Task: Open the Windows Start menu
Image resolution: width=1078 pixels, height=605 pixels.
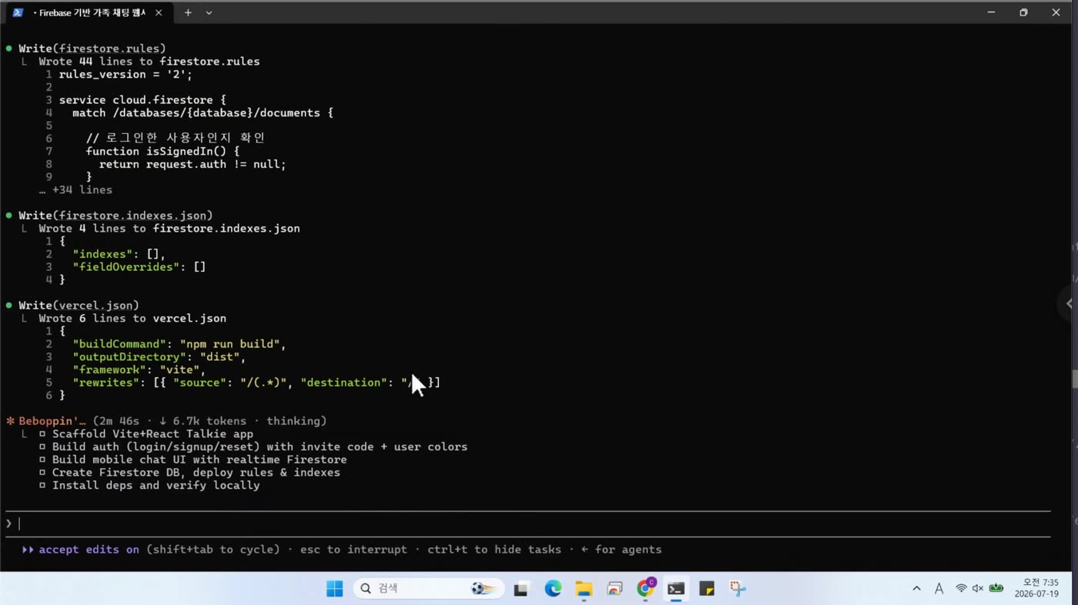Action: (335, 589)
